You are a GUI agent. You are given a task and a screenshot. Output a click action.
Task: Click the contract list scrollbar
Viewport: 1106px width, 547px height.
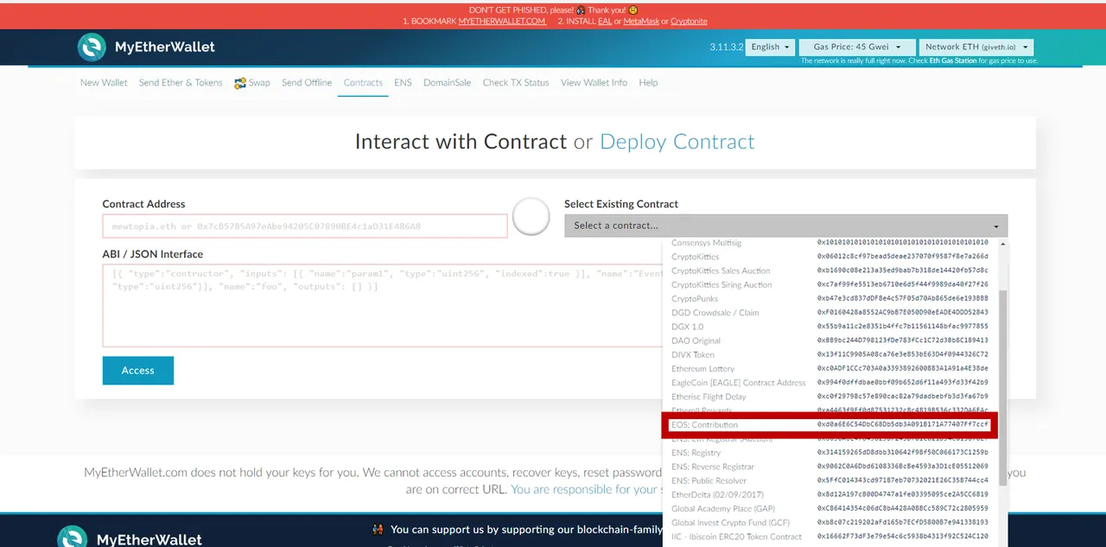[x=1002, y=389]
